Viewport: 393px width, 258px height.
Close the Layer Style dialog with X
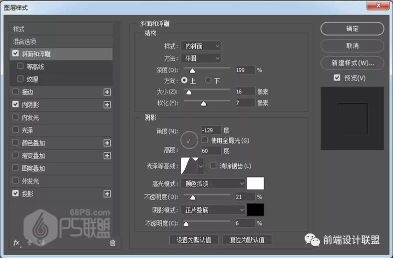coord(378,5)
